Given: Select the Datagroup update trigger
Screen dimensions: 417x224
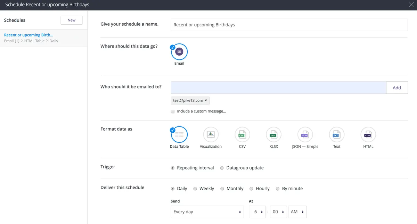Looking at the screenshot, I should (x=222, y=168).
